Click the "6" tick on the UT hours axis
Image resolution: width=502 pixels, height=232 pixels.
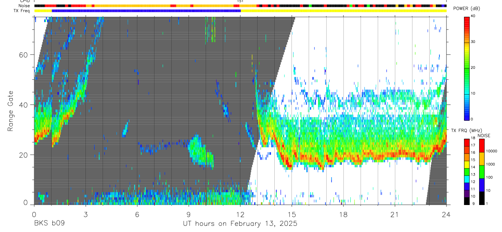tap(137, 214)
